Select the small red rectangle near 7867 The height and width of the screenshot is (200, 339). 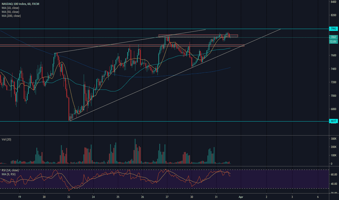tap(198, 36)
